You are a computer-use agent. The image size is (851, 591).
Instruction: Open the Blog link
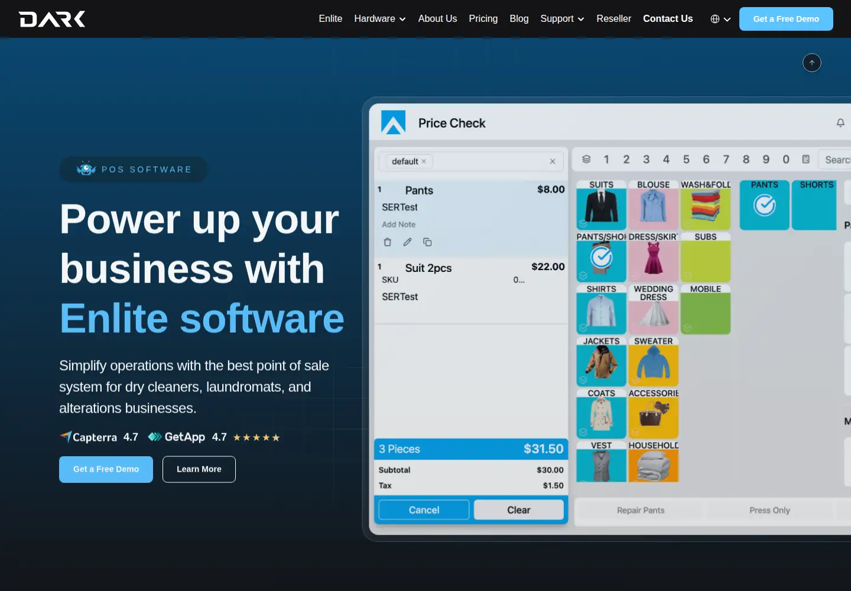pyautogui.click(x=519, y=19)
